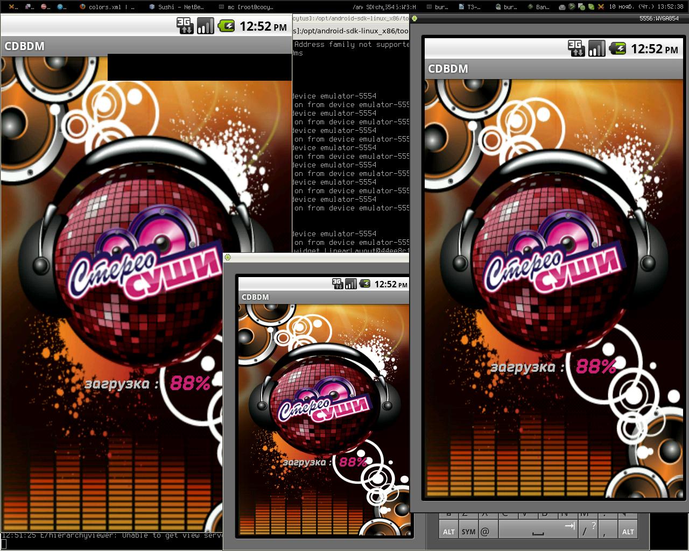Tap the 'загрузка :' label in the middle emulator

(x=307, y=462)
